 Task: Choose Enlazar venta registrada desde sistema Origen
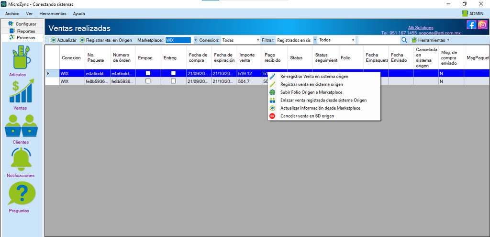point(324,100)
